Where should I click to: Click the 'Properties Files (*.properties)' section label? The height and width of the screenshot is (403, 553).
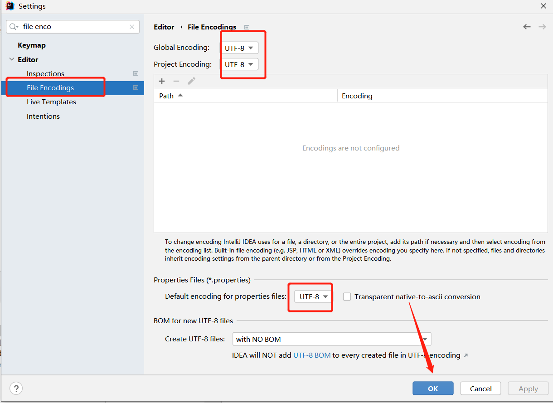[202, 280]
